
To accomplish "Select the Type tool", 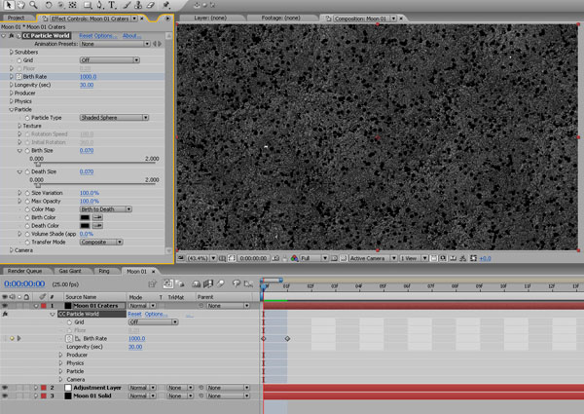I will [113, 6].
